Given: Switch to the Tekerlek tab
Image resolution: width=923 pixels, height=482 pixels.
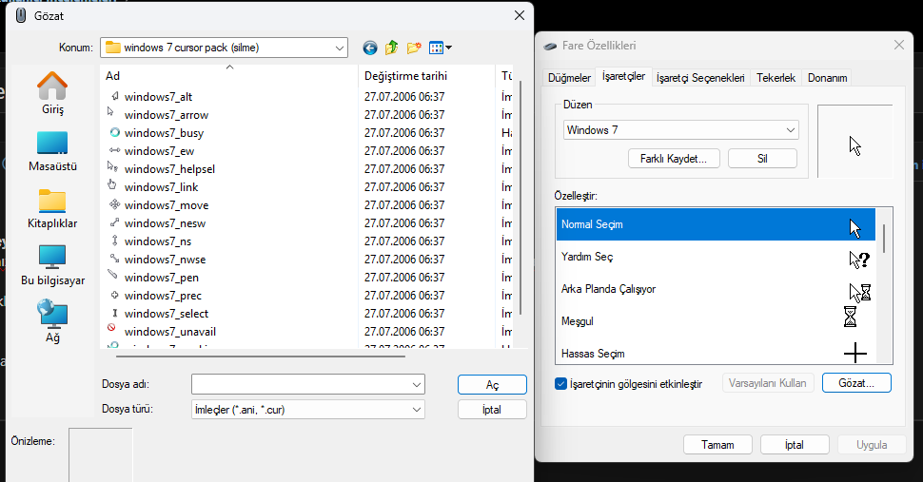Looking at the screenshot, I should [x=776, y=78].
